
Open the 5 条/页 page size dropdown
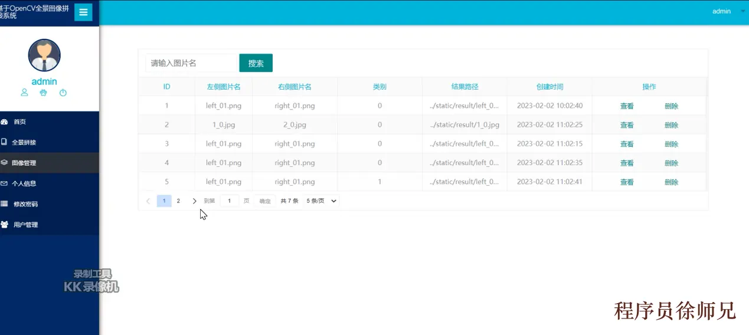[x=321, y=201]
